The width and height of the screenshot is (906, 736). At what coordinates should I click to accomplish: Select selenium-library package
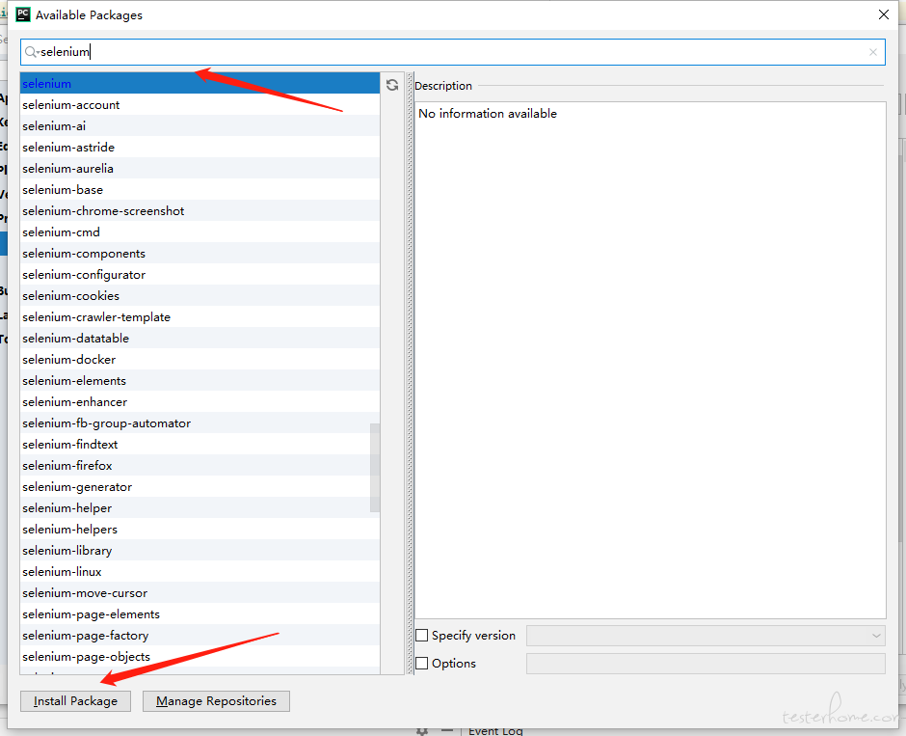[200, 551]
